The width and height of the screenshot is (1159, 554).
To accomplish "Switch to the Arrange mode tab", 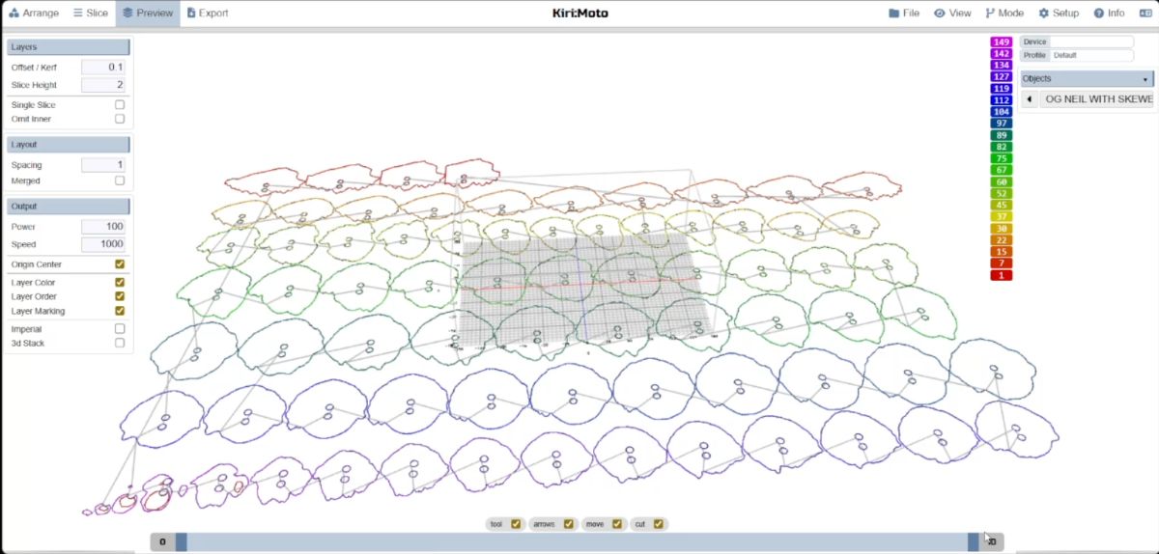I will 34,14.
